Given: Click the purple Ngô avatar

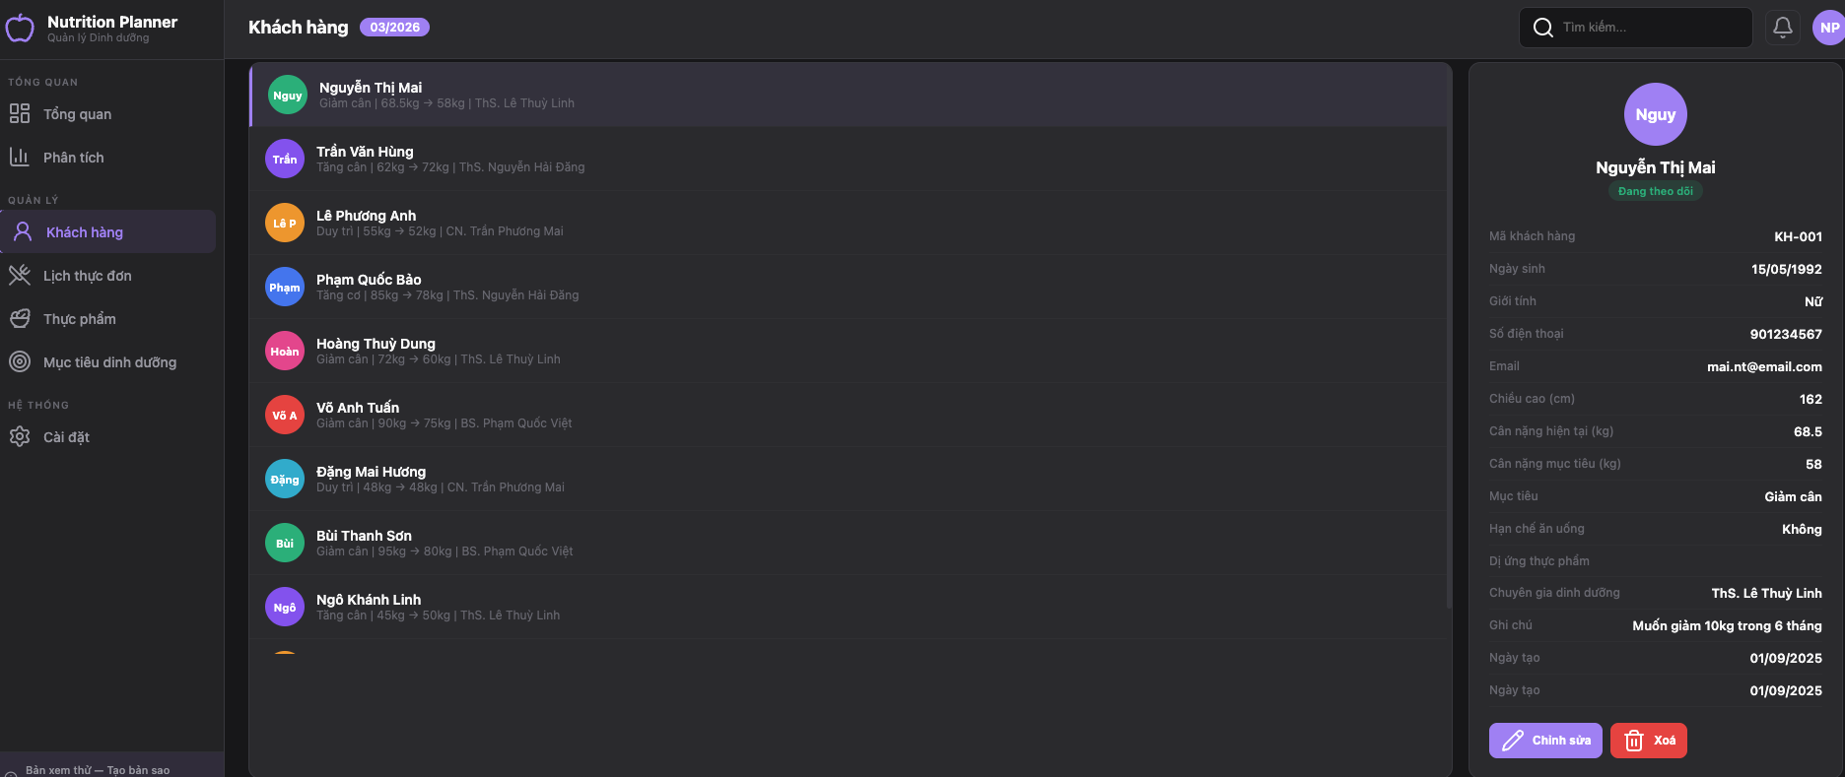Looking at the screenshot, I should coord(285,607).
